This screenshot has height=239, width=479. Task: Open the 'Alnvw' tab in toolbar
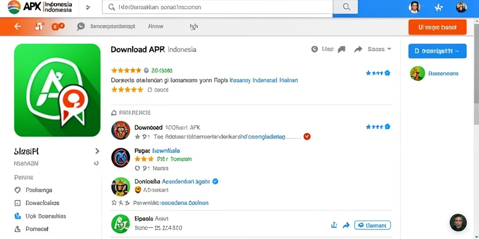click(x=155, y=27)
